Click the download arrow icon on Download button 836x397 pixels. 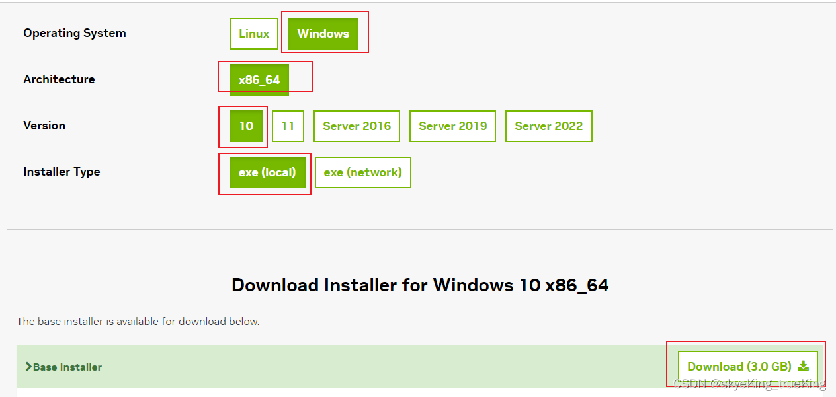click(x=804, y=365)
